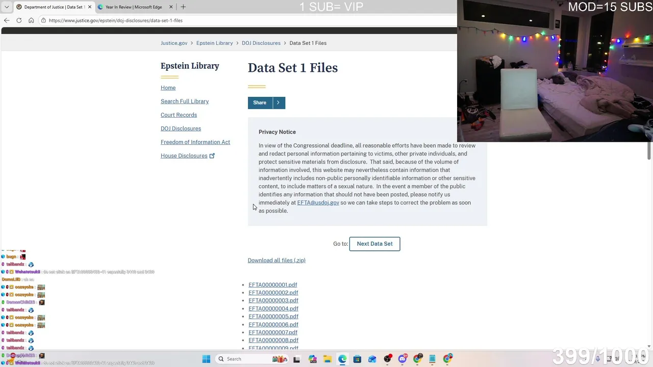Click the microphone system tray icon
The width and height of the screenshot is (653, 367).
598,359
